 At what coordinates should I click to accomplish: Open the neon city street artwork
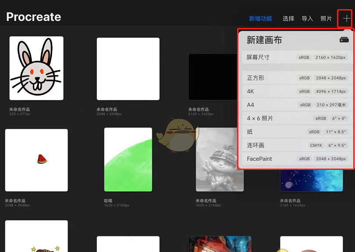220,244
